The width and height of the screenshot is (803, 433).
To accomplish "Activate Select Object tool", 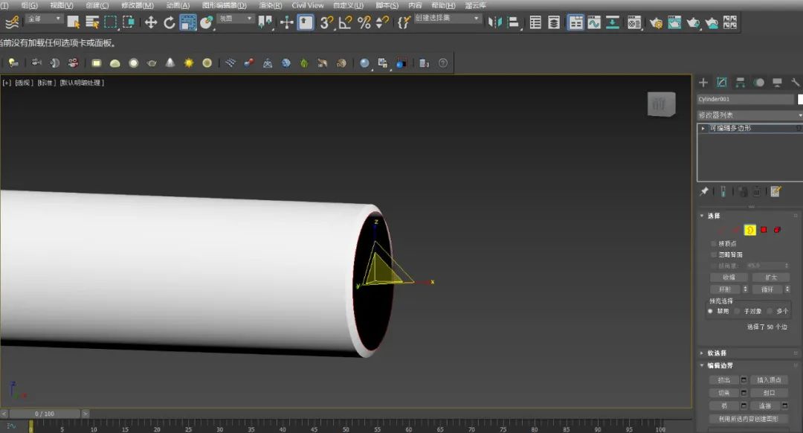I will (x=73, y=22).
